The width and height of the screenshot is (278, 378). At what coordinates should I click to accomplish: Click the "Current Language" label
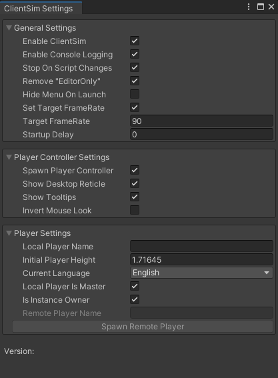56,273
